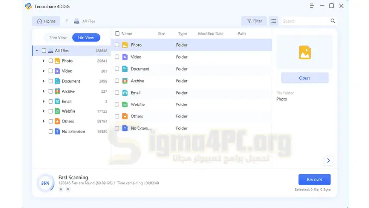Select the All Files tree row label
Viewport: 369px width, 208px height.
62,51
